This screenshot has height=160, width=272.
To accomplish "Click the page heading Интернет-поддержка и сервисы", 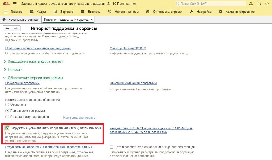I will (64, 29).
